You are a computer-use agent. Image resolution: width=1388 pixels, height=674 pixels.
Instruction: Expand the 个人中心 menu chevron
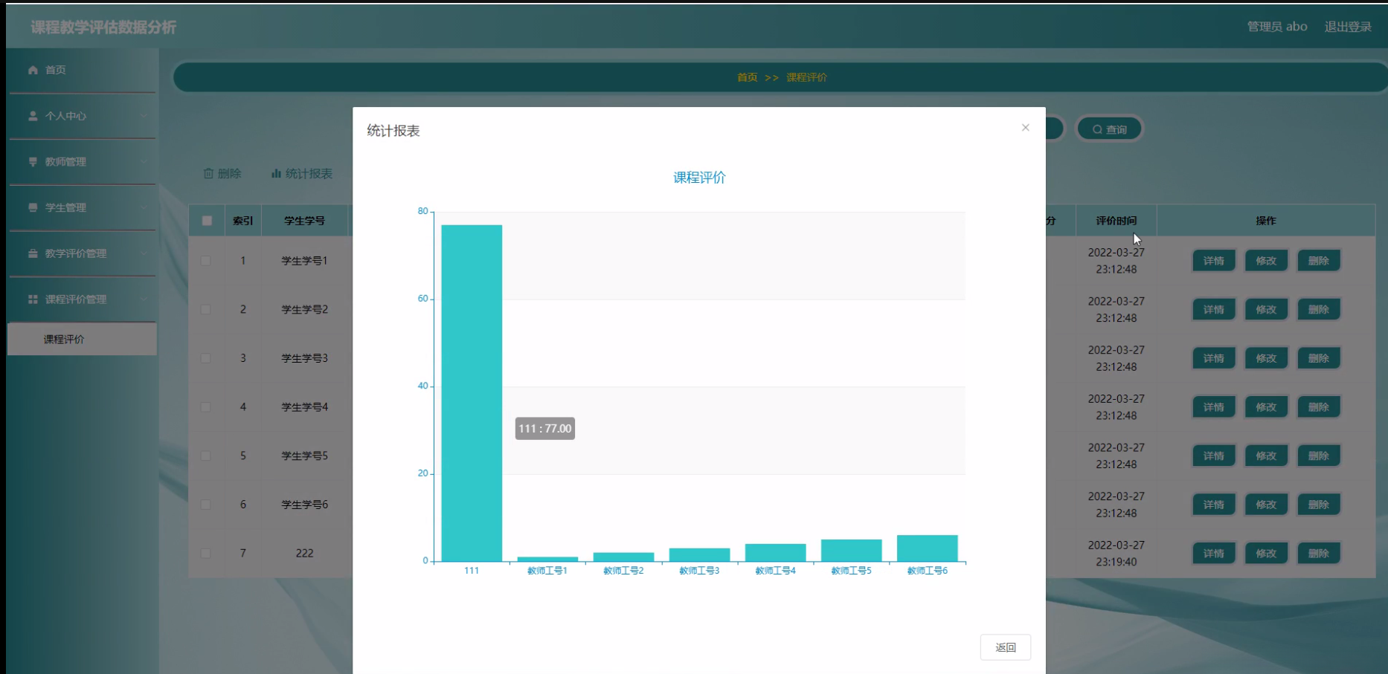coord(144,116)
